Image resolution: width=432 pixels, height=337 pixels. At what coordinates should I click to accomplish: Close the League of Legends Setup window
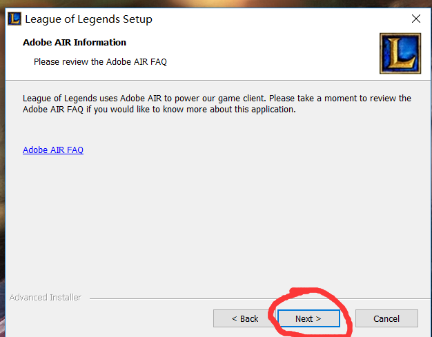(415, 19)
